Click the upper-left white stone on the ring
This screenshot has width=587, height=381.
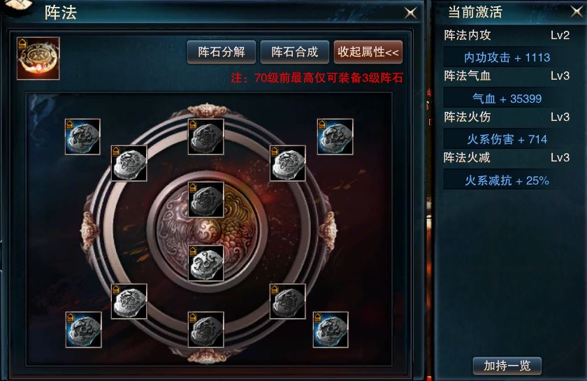(129, 164)
